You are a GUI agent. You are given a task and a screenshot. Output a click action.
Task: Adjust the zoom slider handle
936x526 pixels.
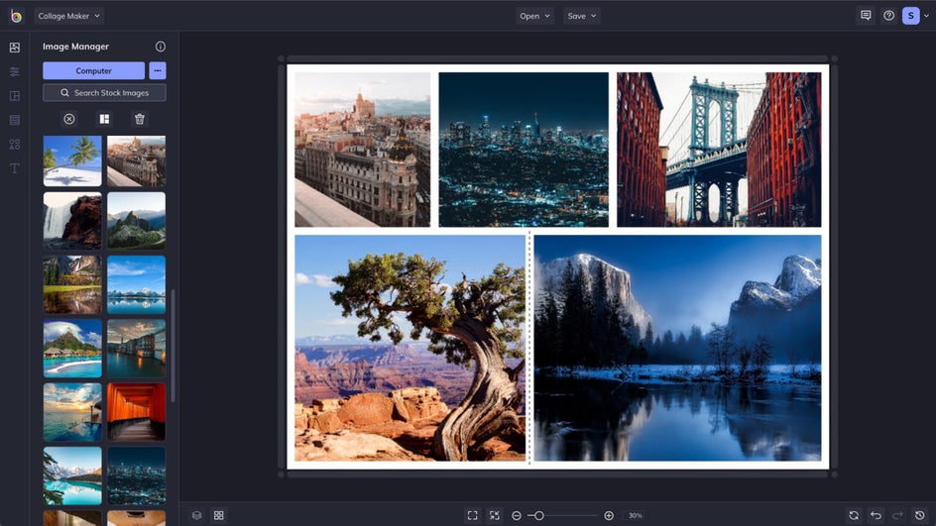538,515
